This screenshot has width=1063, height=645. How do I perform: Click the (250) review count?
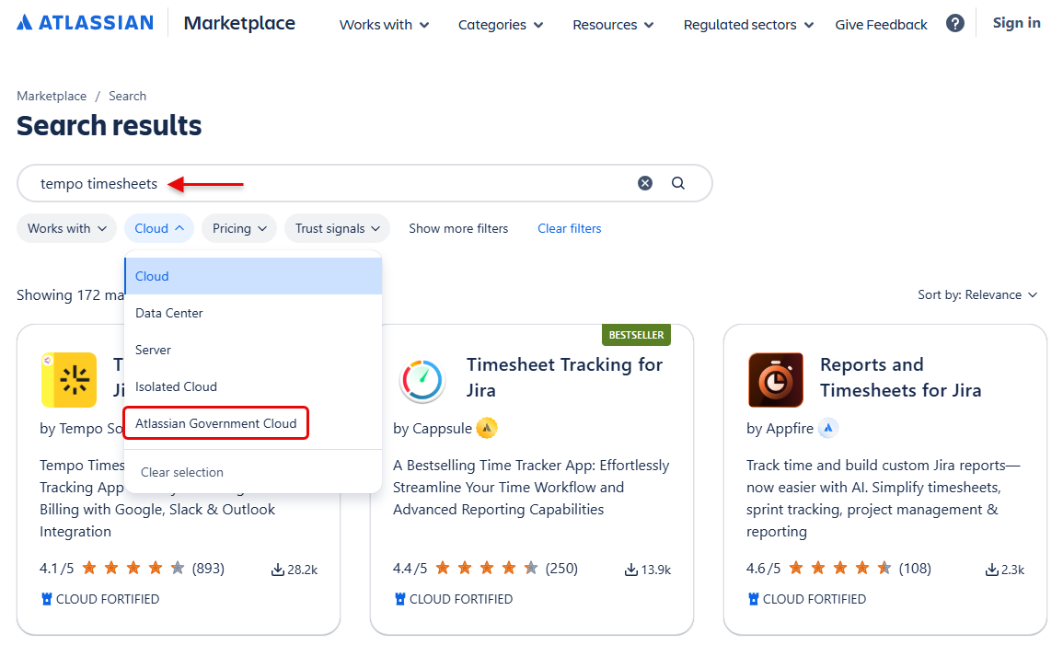tap(562, 569)
